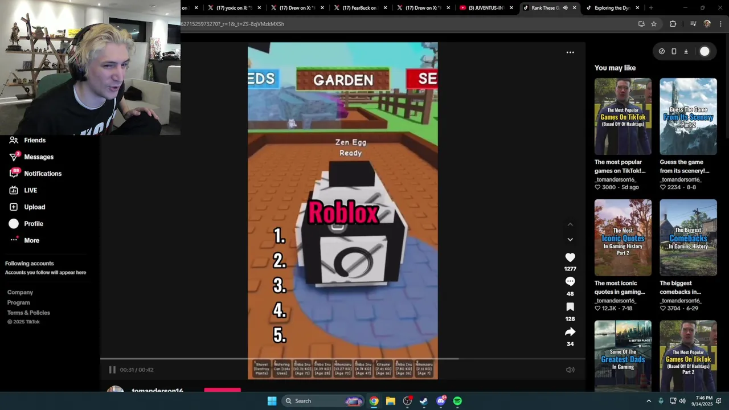This screenshot has width=729, height=410.
Task: Toggle the video volume speaker icon
Action: pyautogui.click(x=570, y=370)
